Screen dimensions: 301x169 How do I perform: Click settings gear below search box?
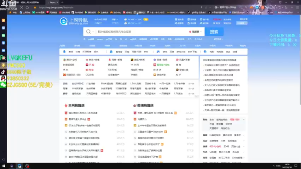(84, 39)
